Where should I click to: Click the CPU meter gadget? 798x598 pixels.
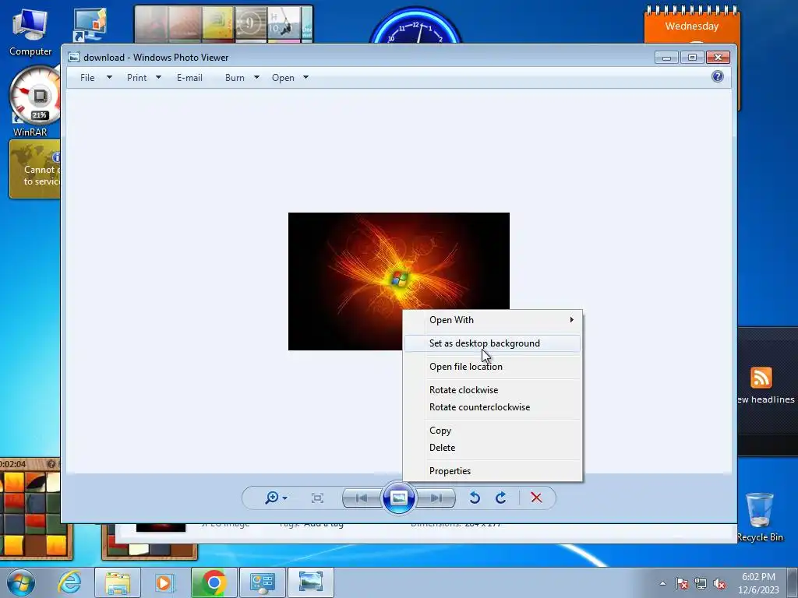[x=34, y=97]
